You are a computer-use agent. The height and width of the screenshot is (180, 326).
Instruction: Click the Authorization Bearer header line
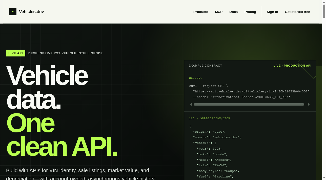coord(241,97)
